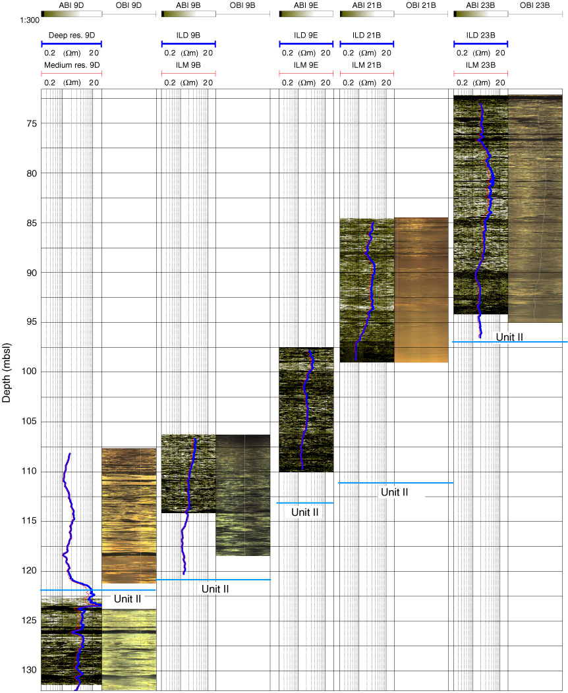The image size is (568, 693).
Task: Click the ABI 23B color scale bar
Action: [480, 14]
